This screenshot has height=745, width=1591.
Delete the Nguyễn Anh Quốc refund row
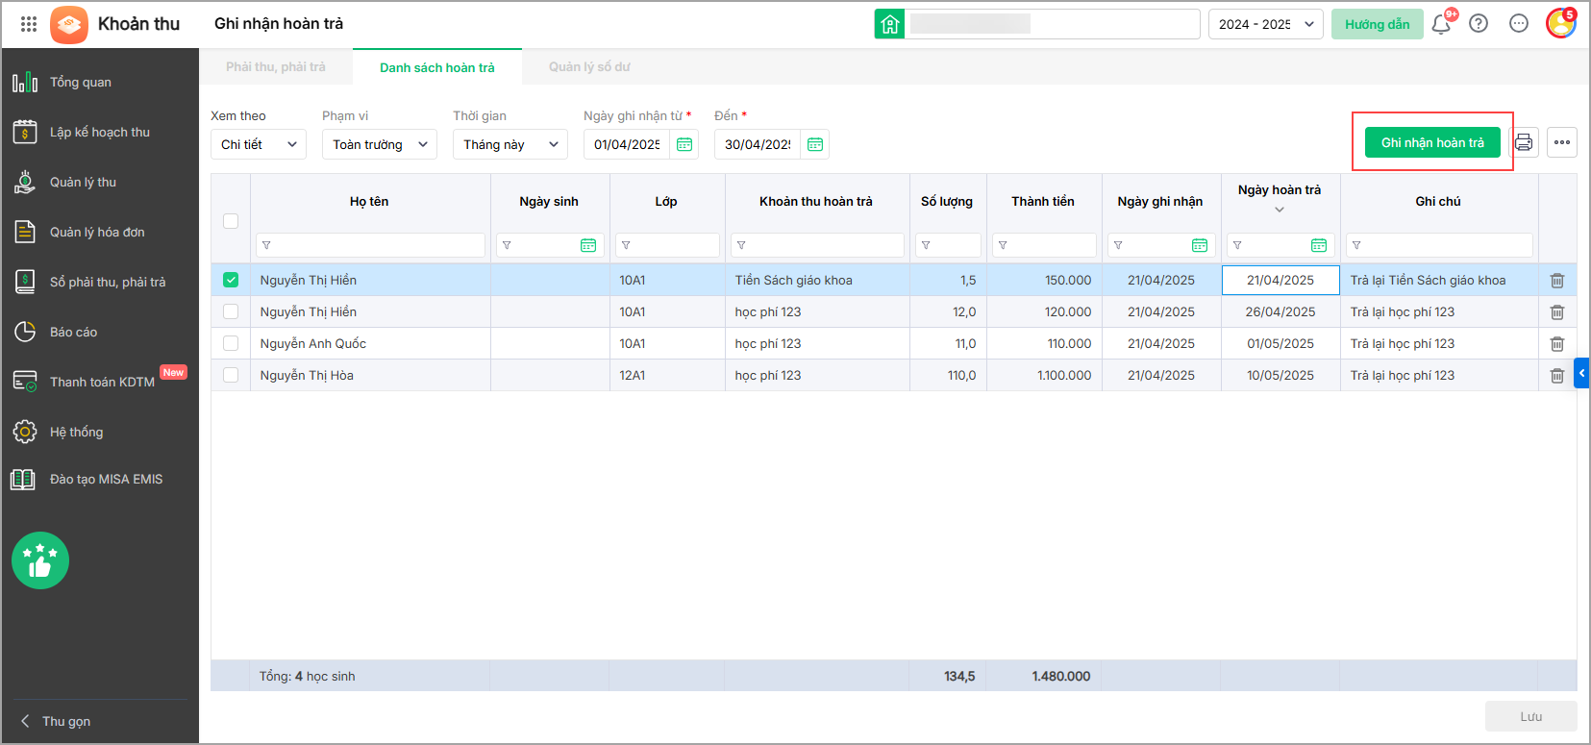coord(1556,344)
